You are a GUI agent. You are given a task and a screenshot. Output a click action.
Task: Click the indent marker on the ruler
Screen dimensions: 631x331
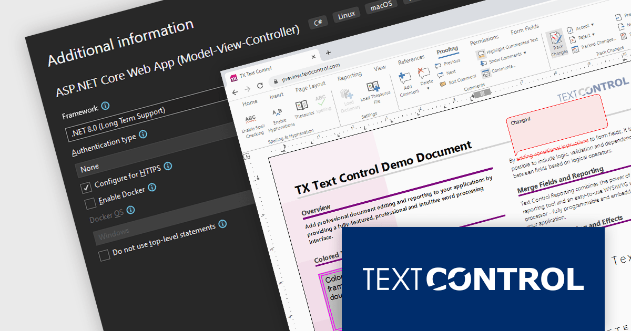[285, 152]
